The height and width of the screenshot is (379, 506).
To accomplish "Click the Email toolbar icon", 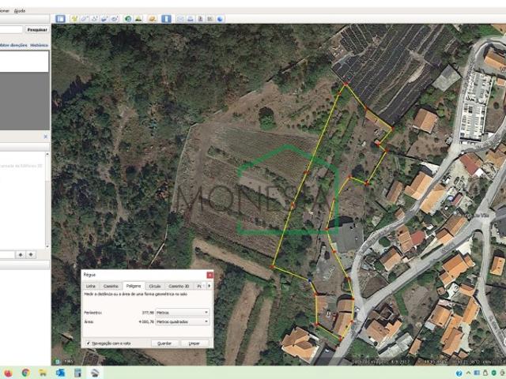I will tap(180, 18).
